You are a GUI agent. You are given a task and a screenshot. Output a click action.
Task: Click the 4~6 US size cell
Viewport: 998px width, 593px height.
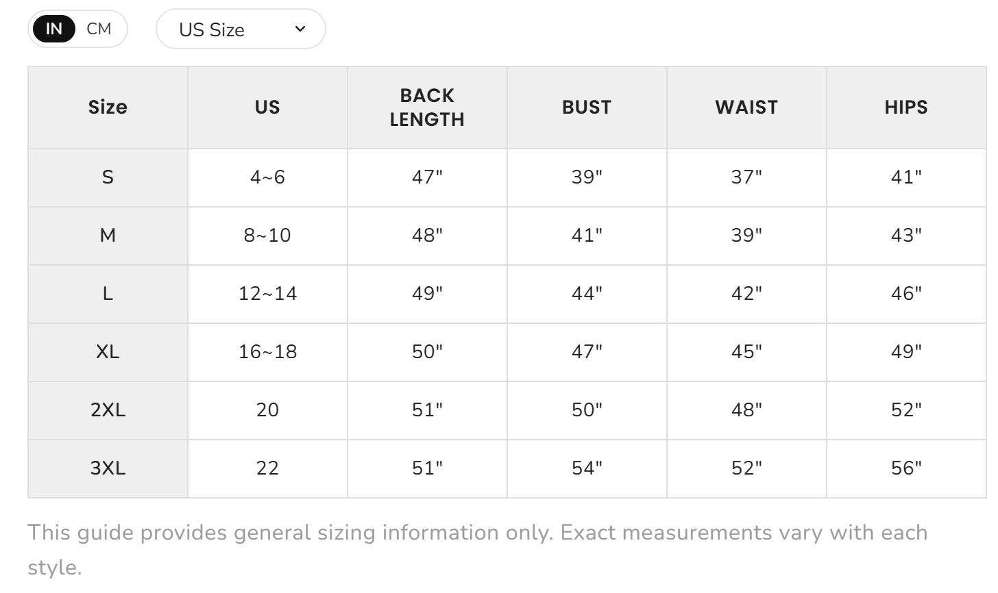[267, 177]
